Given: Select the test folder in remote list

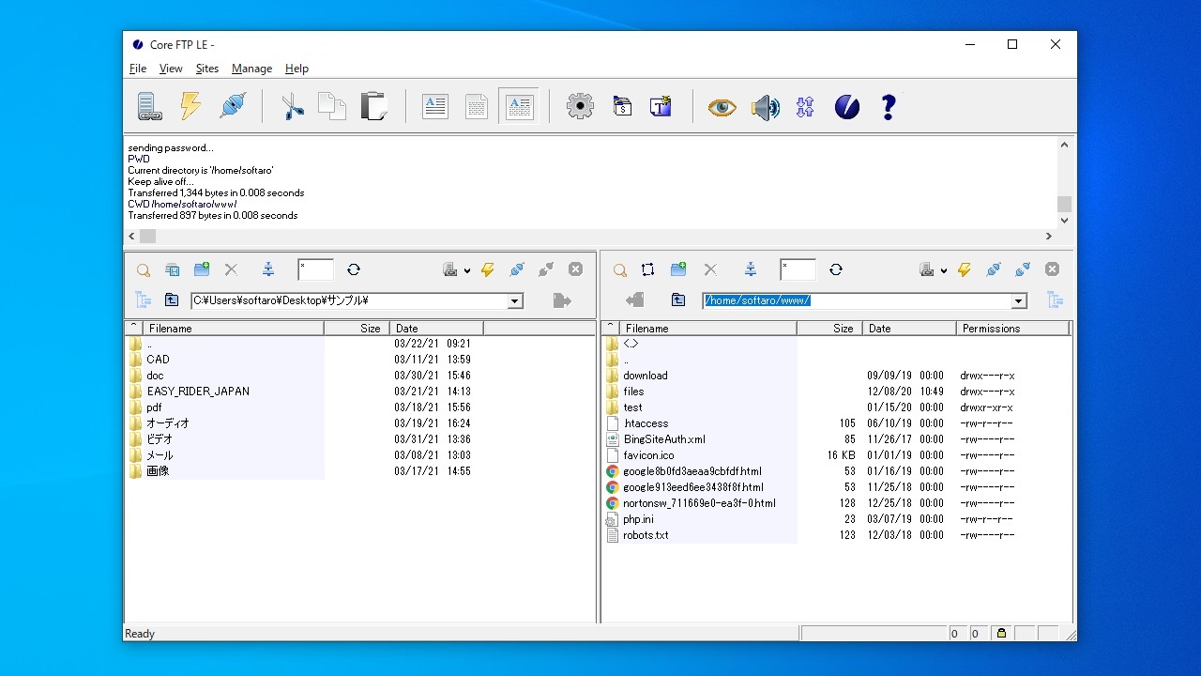Looking at the screenshot, I should 633,407.
